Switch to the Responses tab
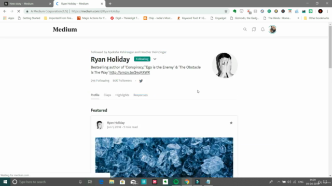This screenshot has height=186, width=332. point(141,95)
